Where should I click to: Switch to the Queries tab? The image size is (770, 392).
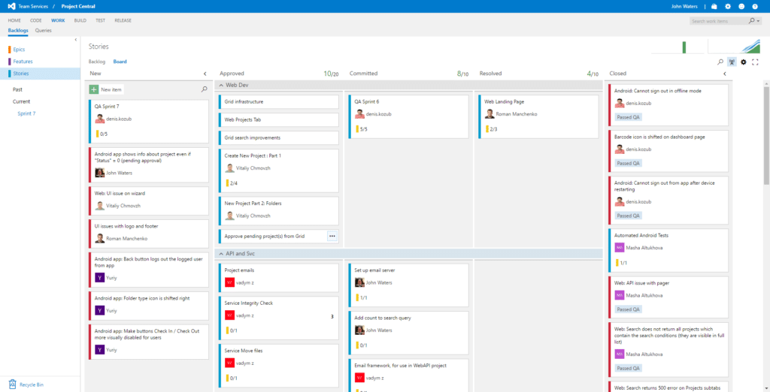[43, 31]
